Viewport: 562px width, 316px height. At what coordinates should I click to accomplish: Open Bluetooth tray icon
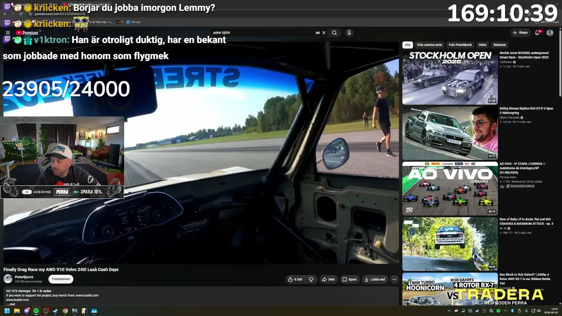click(512, 311)
